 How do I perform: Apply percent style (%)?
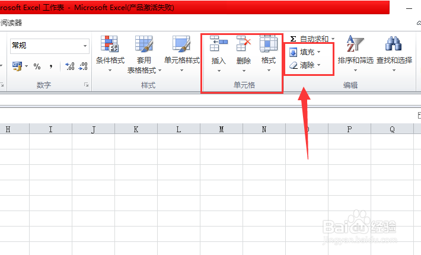[x=37, y=66]
